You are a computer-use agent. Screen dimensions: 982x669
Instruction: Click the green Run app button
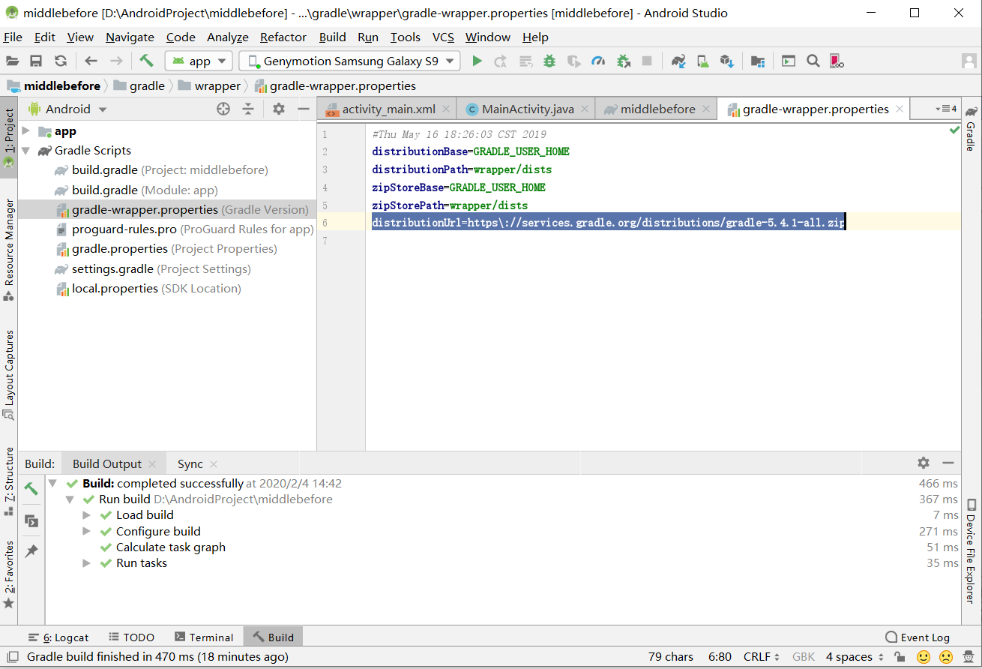pos(477,61)
